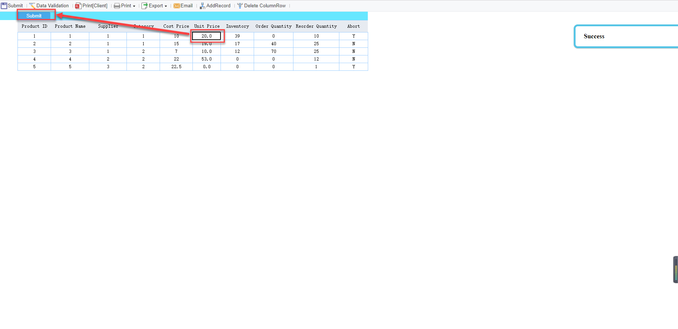Click the Inventory column header
Screen dimensions: 678x329
coord(237,26)
